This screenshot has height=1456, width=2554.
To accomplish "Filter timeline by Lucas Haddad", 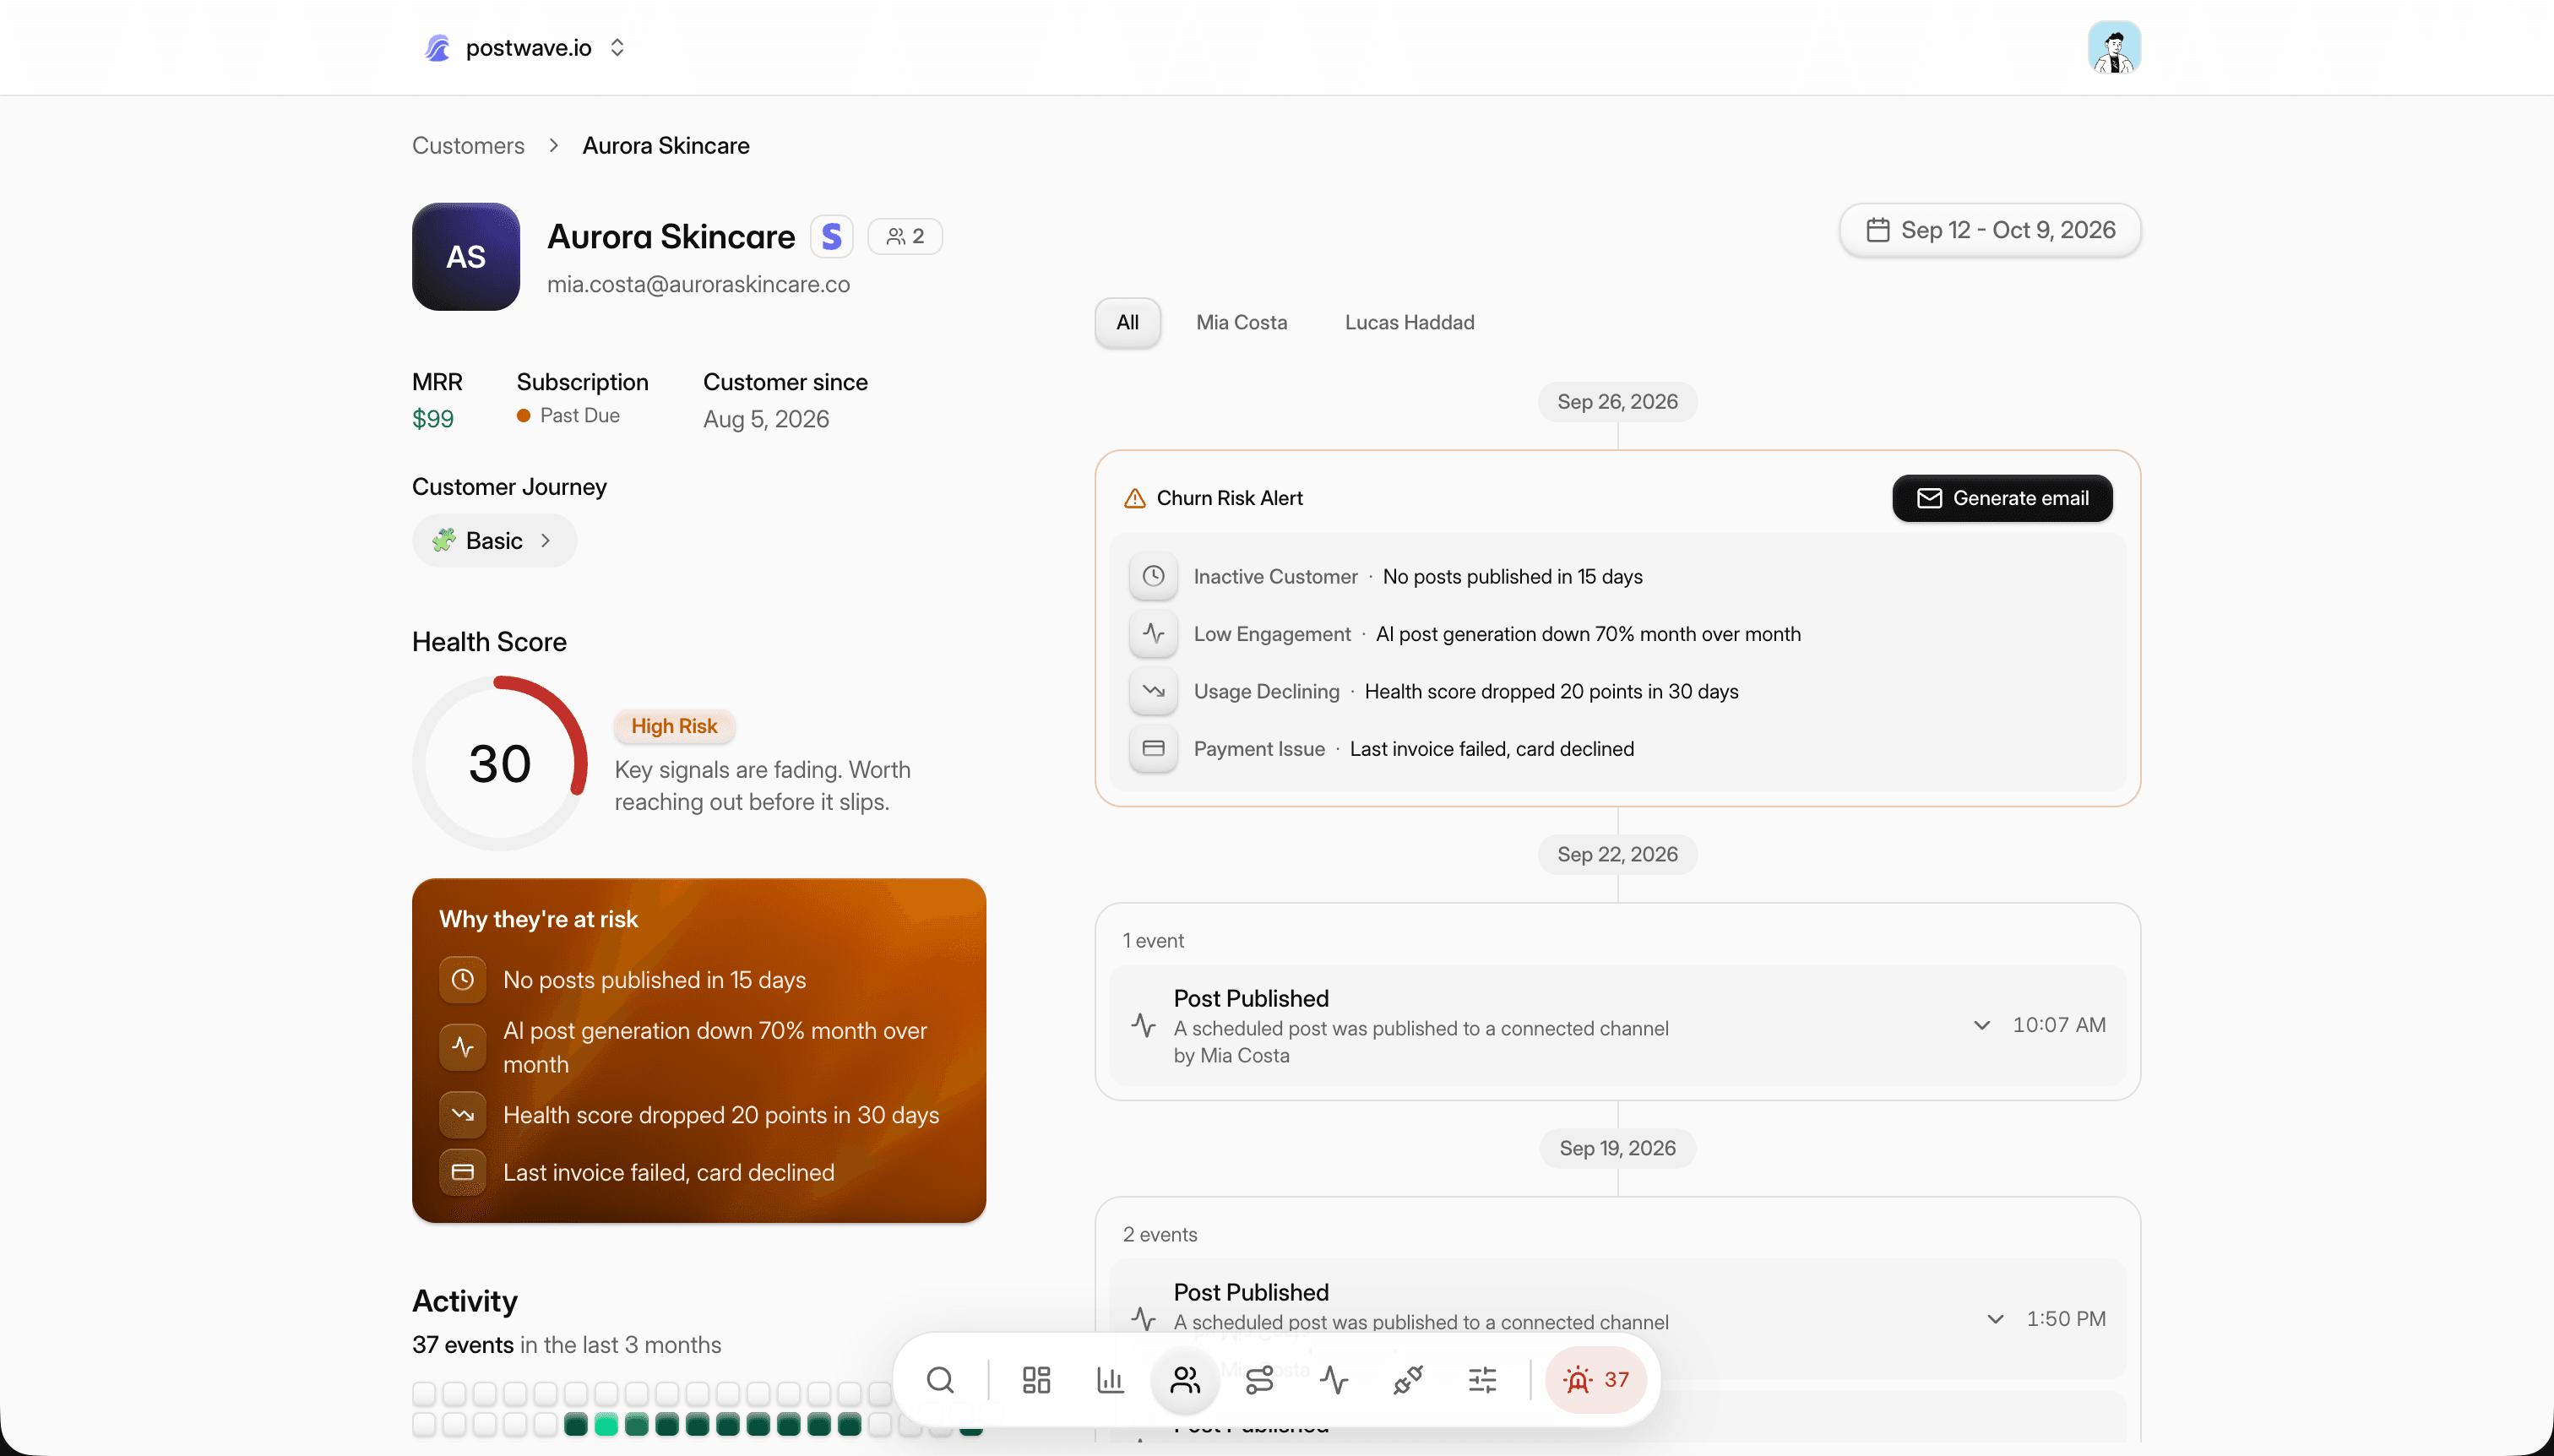I will pyautogui.click(x=1409, y=322).
